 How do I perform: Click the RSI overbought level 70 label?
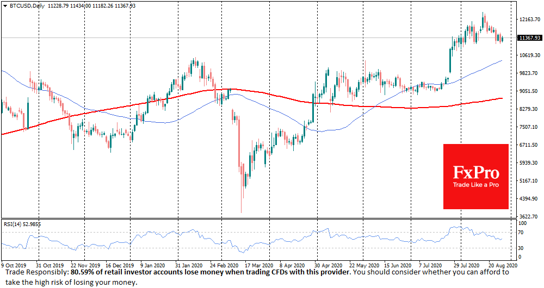point(521,232)
